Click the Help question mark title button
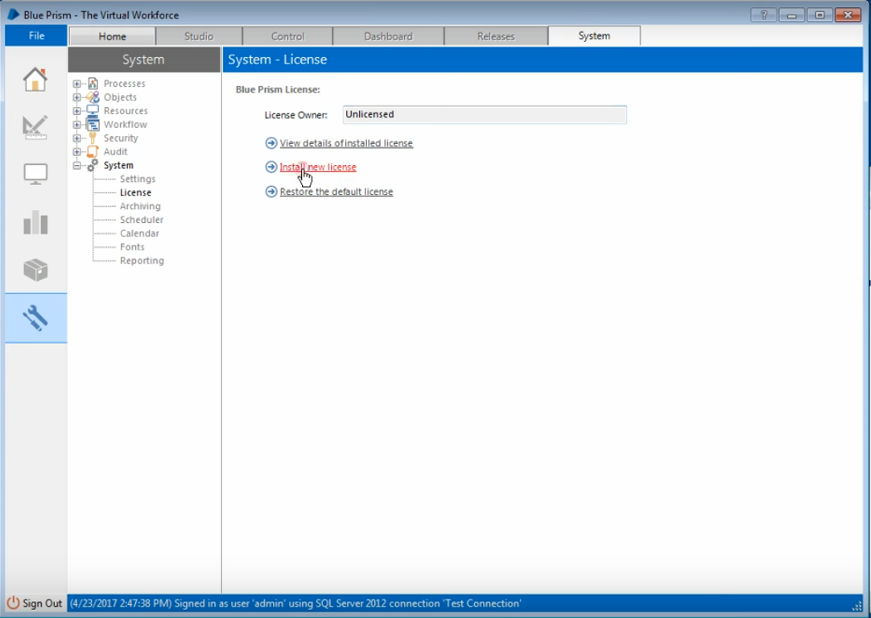This screenshot has width=871, height=618. pos(764,14)
